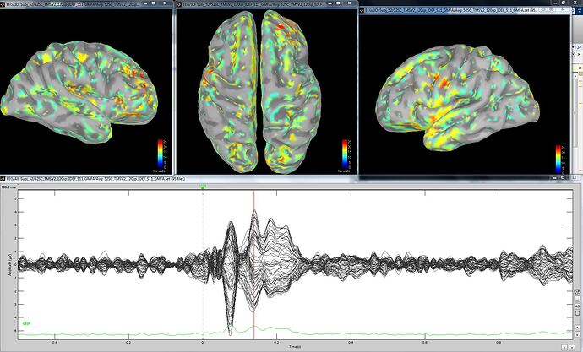The width and height of the screenshot is (583, 352).
Task: Decrease gain with the down arrow button
Action: point(577,335)
